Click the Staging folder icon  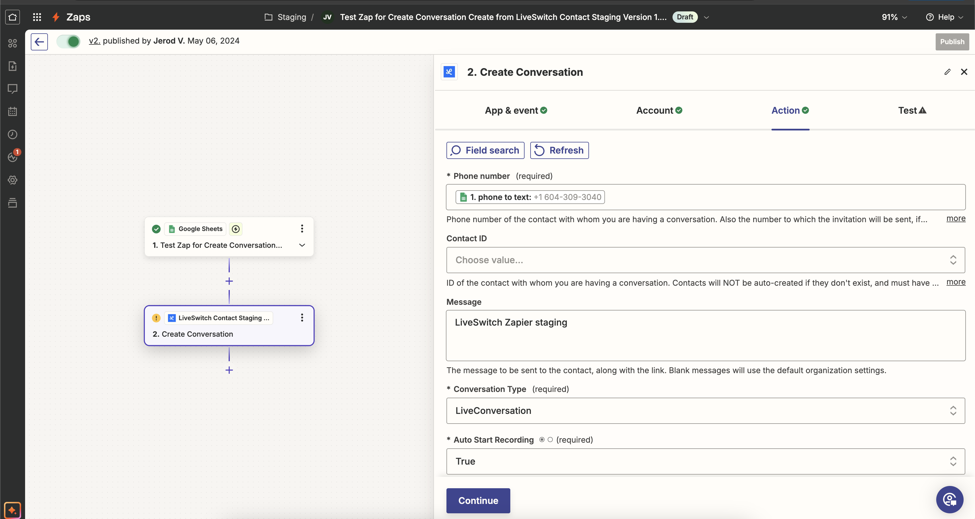[268, 17]
